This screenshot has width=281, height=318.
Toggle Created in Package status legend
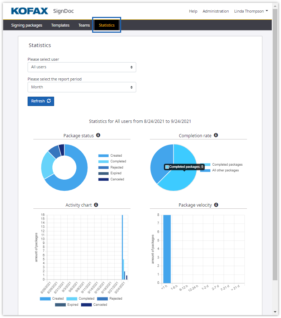(111, 156)
